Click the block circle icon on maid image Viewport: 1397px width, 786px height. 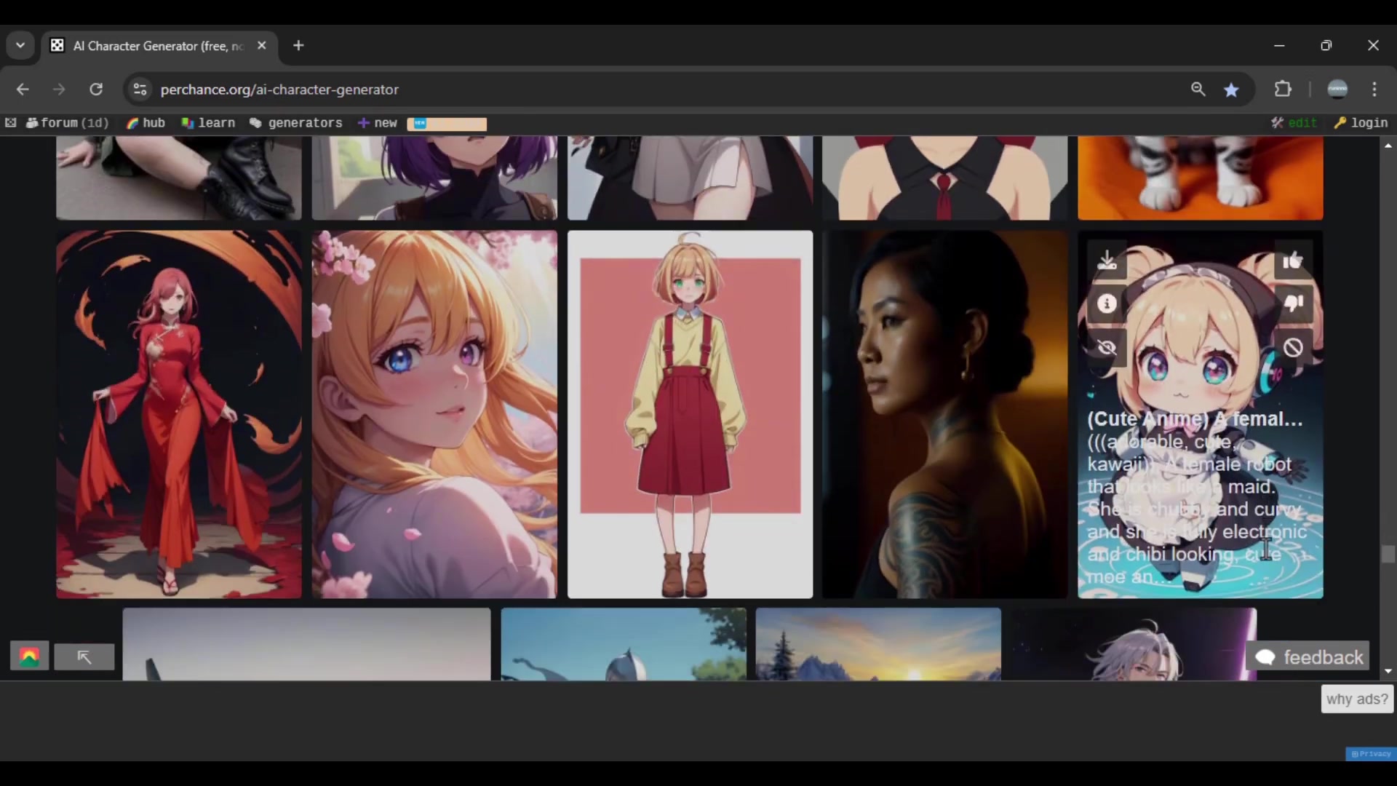point(1293,348)
